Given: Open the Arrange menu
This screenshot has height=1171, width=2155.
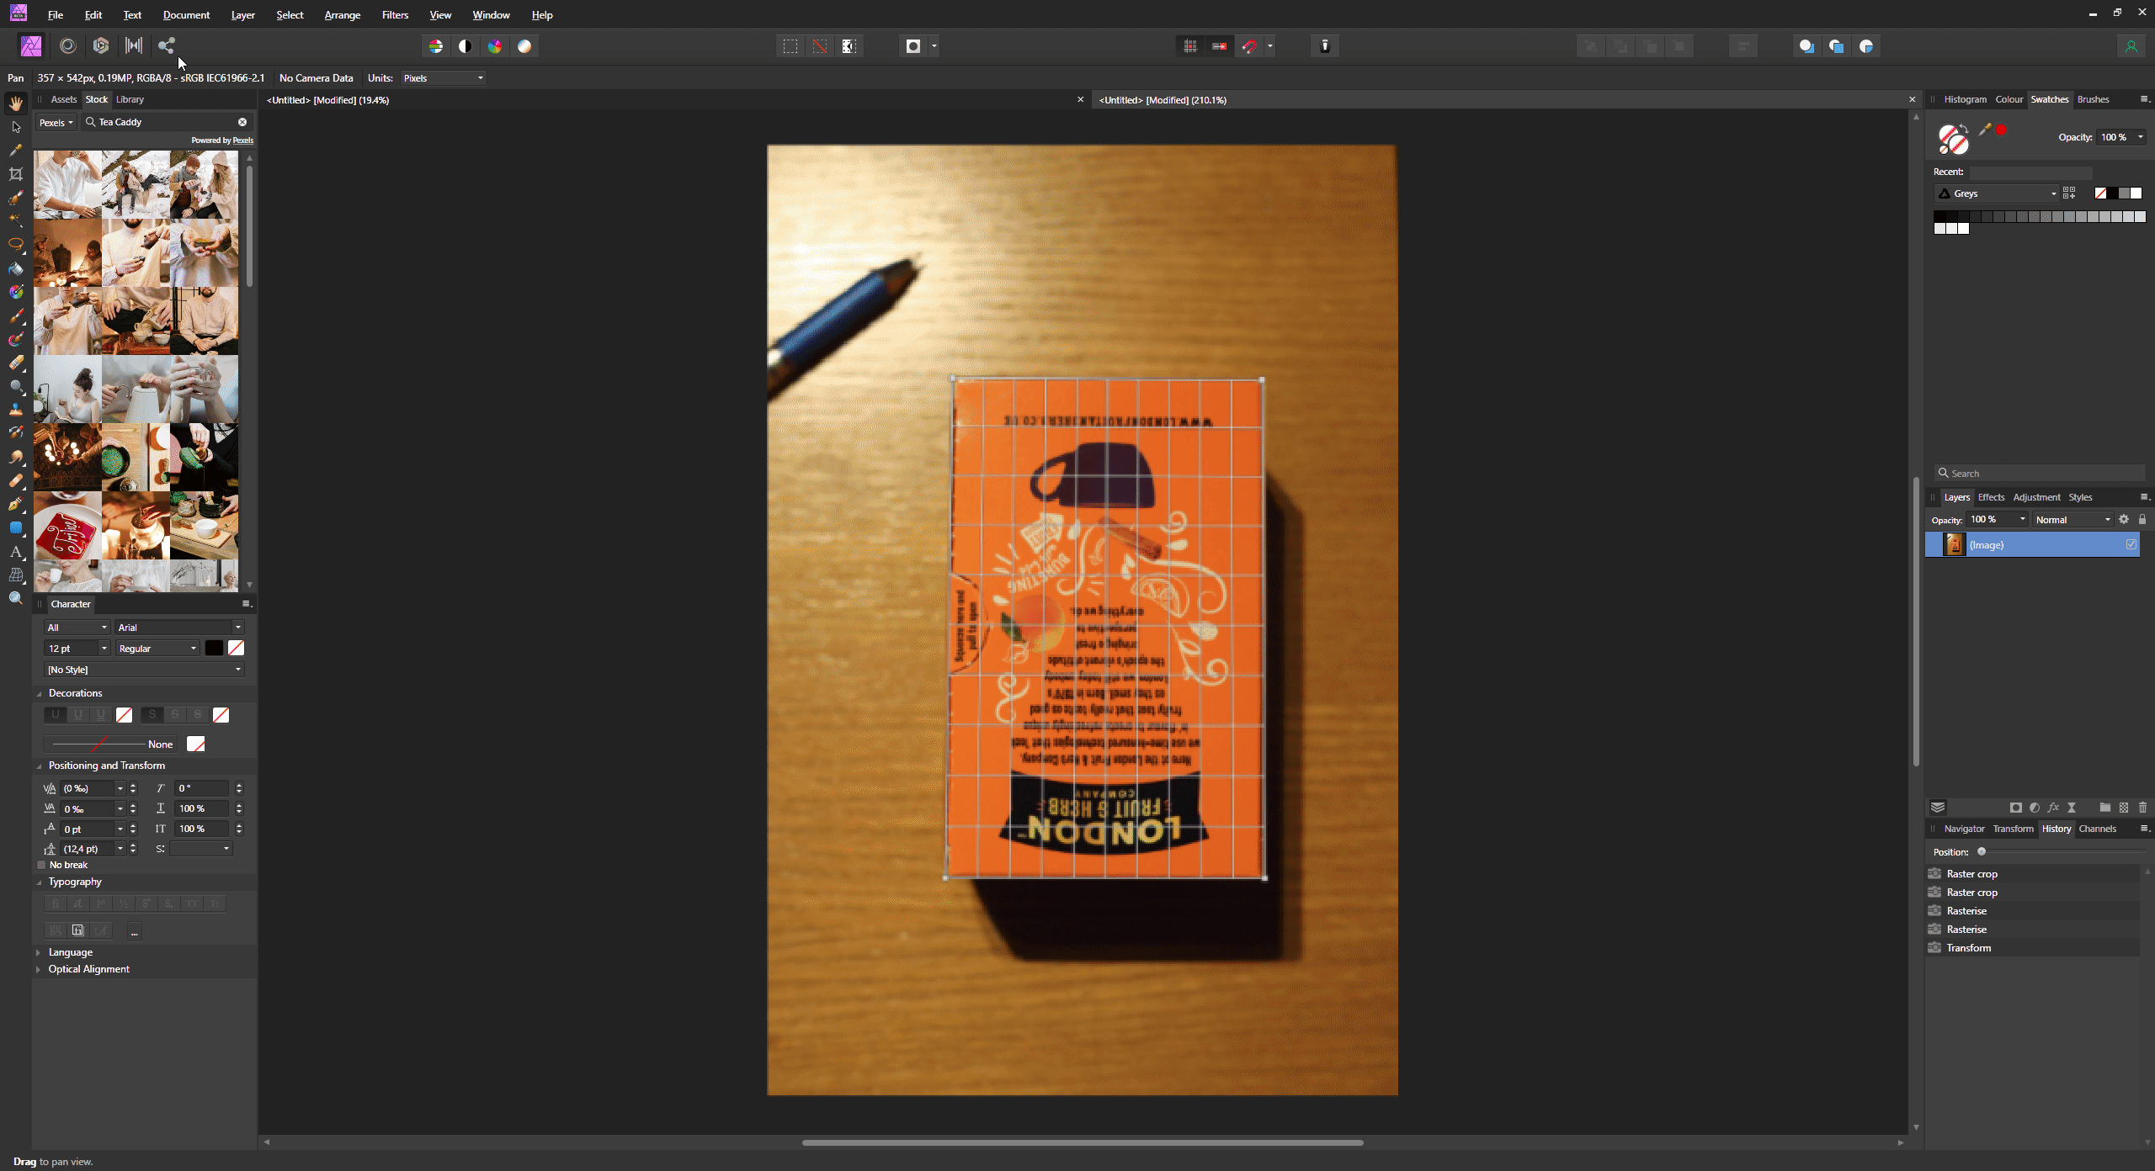Looking at the screenshot, I should (342, 15).
